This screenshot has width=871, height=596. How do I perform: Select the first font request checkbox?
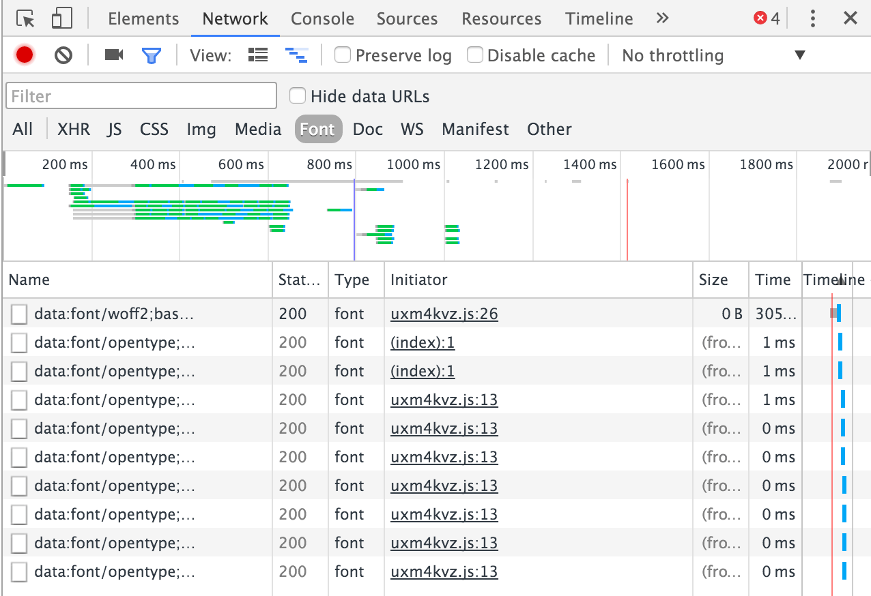tap(18, 314)
